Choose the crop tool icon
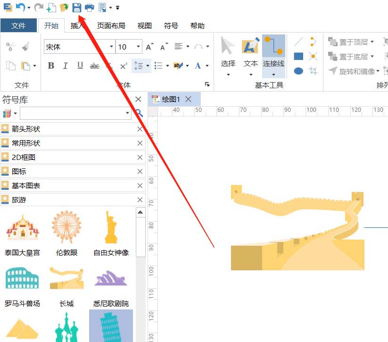388x342 pixels. (313, 71)
